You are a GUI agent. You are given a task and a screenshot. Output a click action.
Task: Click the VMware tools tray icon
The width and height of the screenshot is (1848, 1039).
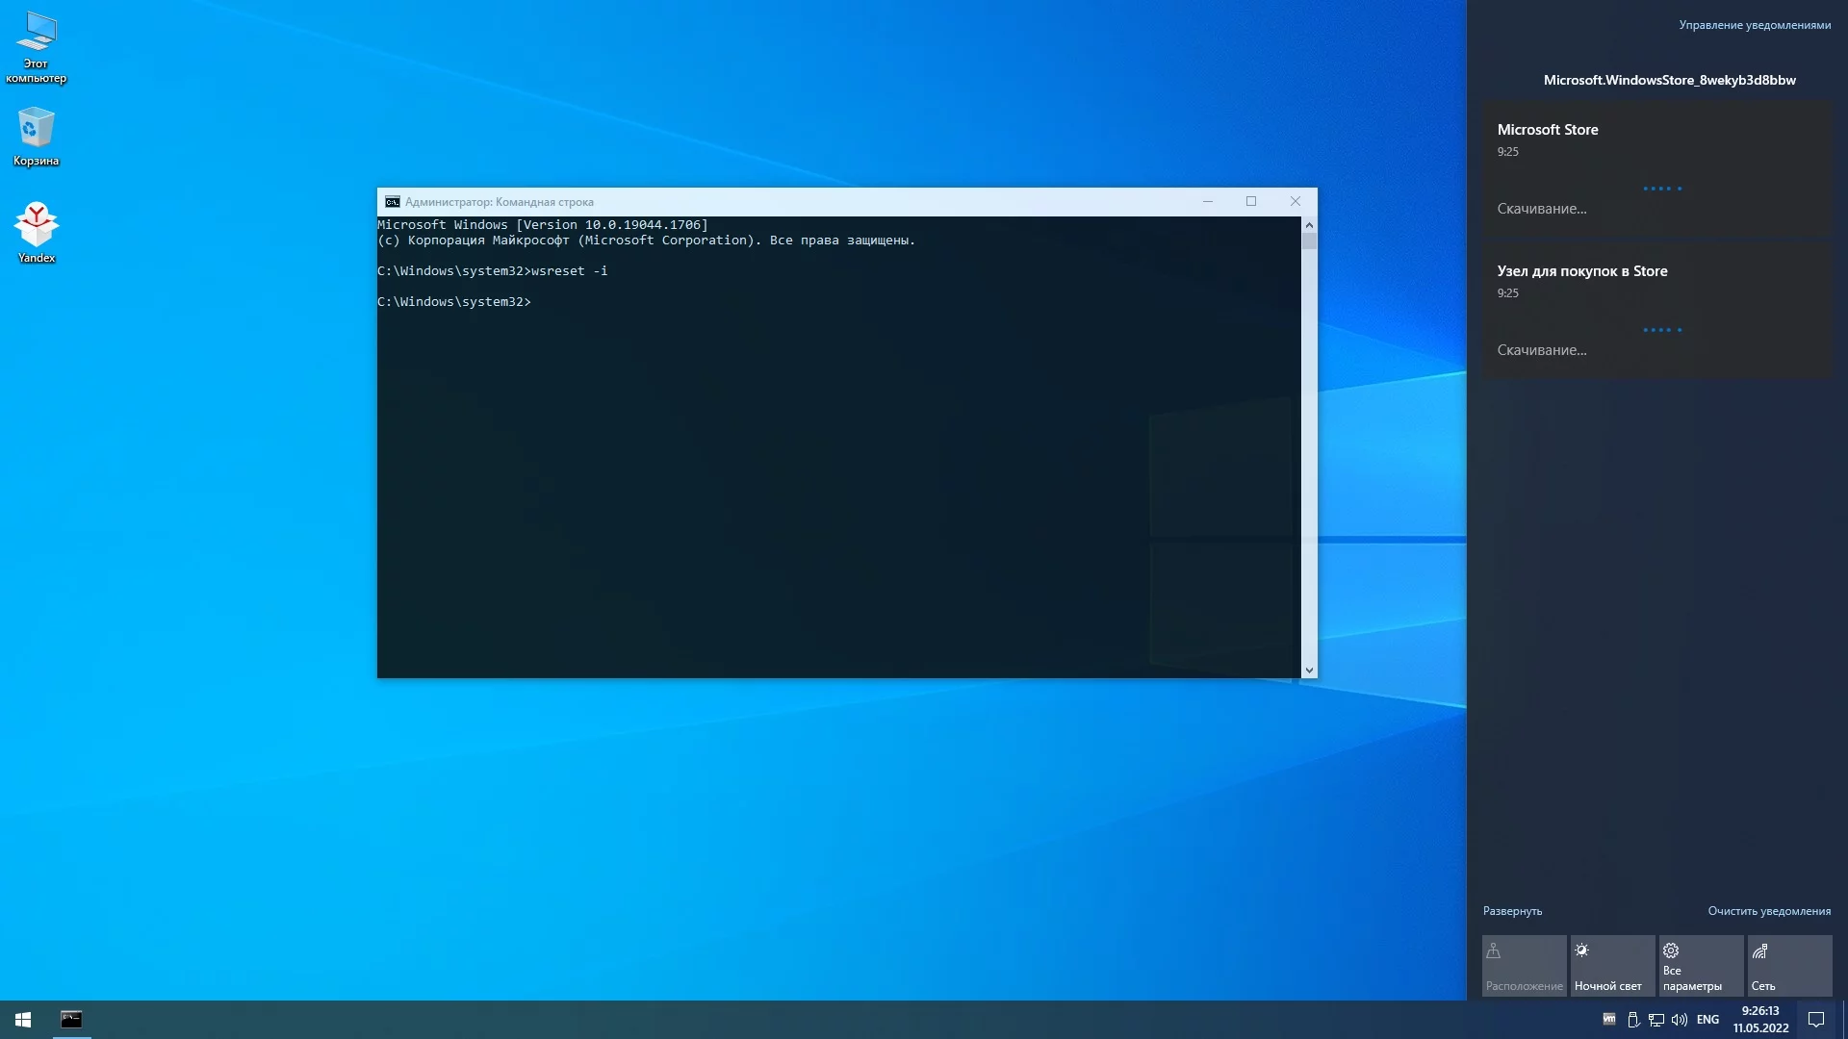(1609, 1020)
